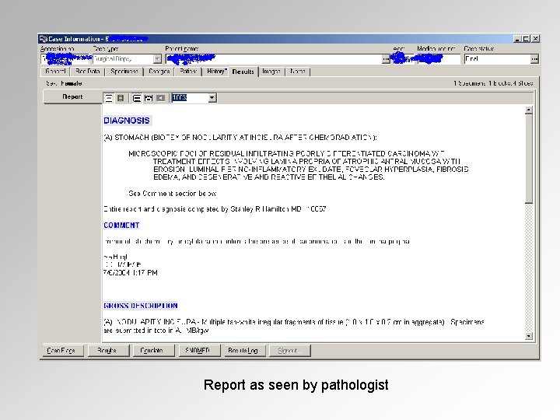Viewport: 560px width, 420px height.
Task: Switch to the General tab
Action: coord(56,72)
